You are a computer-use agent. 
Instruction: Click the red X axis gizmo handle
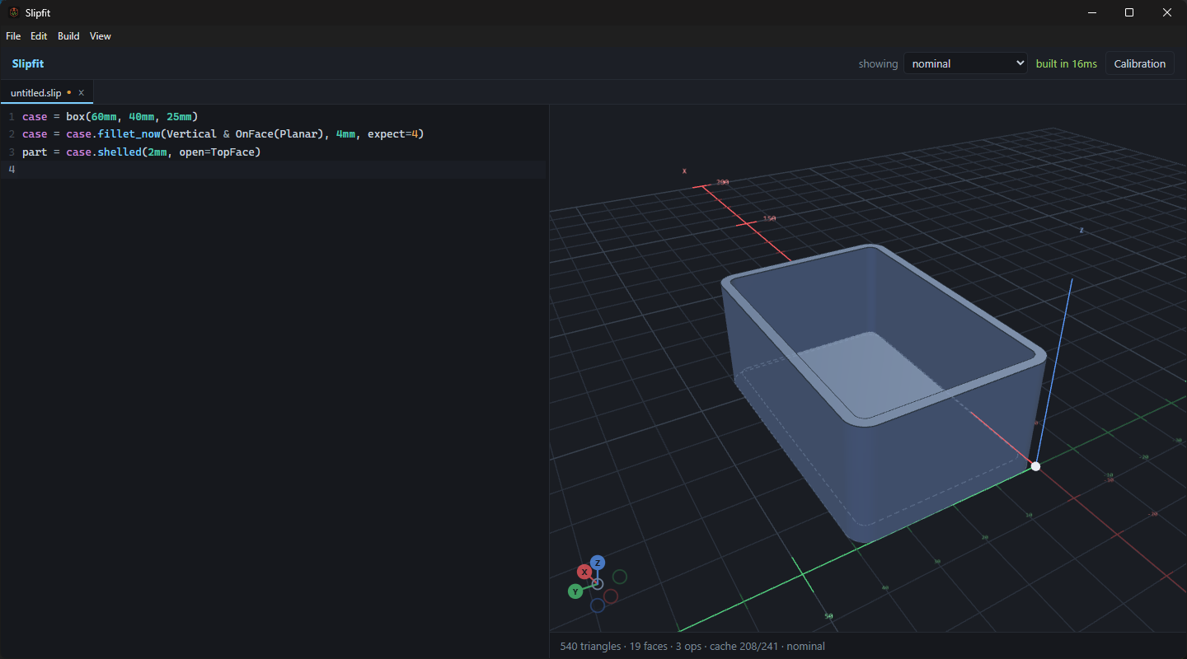(x=584, y=572)
